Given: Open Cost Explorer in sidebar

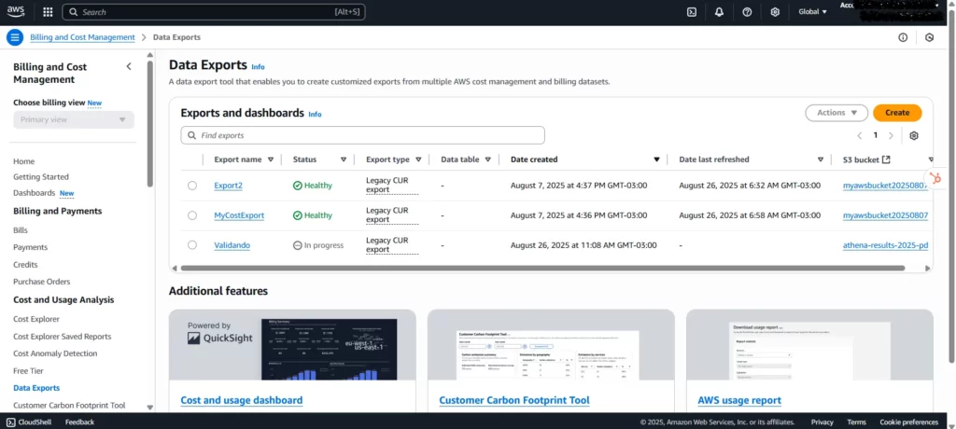Looking at the screenshot, I should click(x=36, y=319).
